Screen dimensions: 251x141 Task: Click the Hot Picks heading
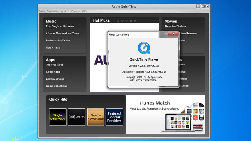click(101, 20)
